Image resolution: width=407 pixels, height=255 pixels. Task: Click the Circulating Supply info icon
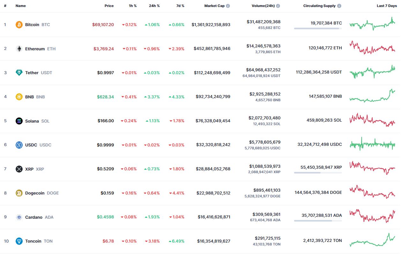[x=339, y=6]
